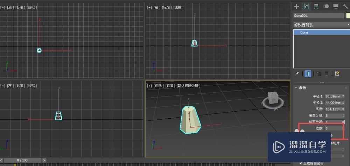The height and width of the screenshot is (166, 350).
Task: Click the 高度 spinner arrows
Action: click(x=343, y=109)
